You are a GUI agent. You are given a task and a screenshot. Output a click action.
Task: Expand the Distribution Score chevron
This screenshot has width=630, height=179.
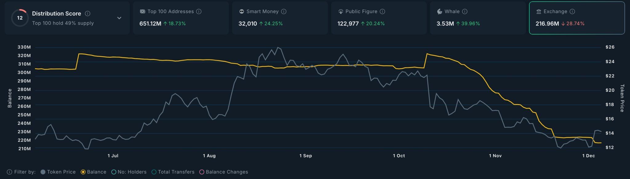point(119,18)
